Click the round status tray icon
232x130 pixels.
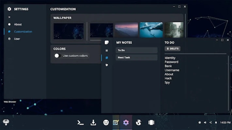click(x=200, y=123)
